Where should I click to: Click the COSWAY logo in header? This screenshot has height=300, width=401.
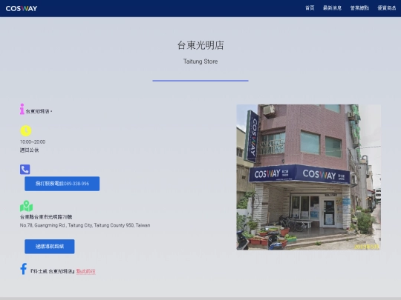point(22,8)
